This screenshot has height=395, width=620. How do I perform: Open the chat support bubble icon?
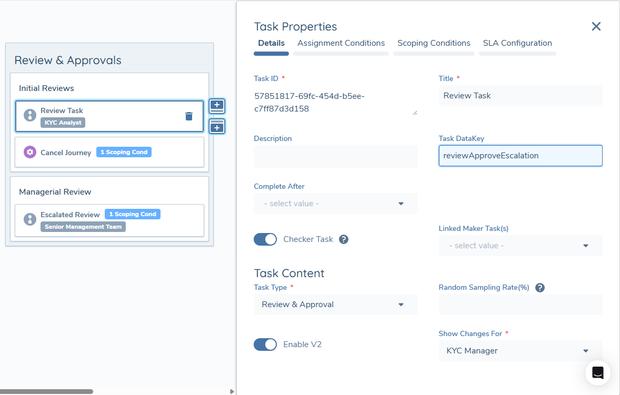597,372
